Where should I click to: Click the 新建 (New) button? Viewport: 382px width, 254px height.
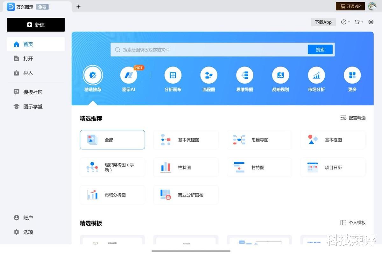tap(36, 25)
